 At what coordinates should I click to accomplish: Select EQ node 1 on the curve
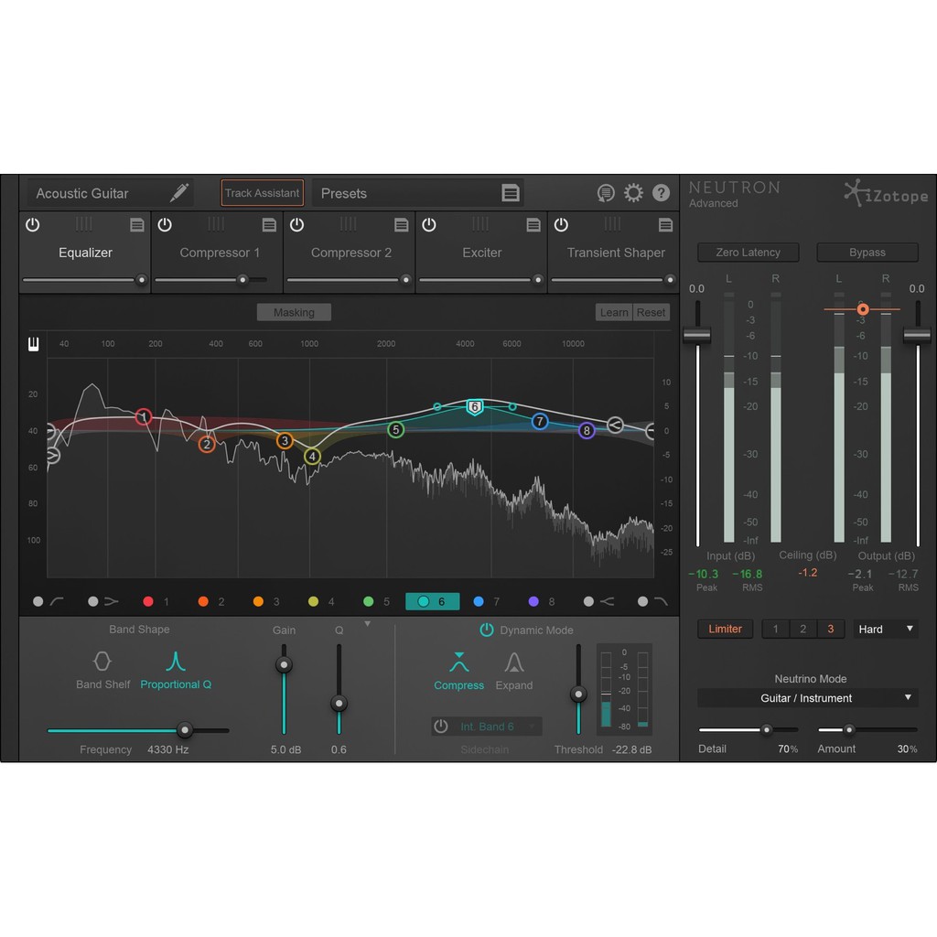pyautogui.click(x=143, y=416)
